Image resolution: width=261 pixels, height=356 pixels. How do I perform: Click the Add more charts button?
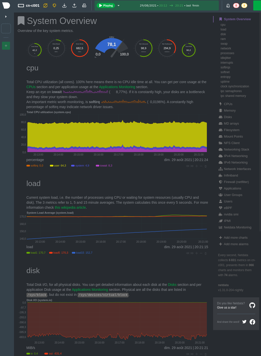tap(233, 237)
